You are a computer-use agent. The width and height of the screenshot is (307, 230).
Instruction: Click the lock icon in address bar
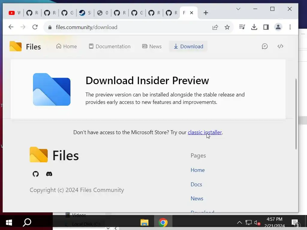[x=50, y=27]
